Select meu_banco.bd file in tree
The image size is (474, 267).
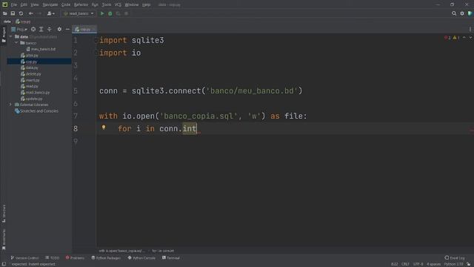[x=41, y=49]
